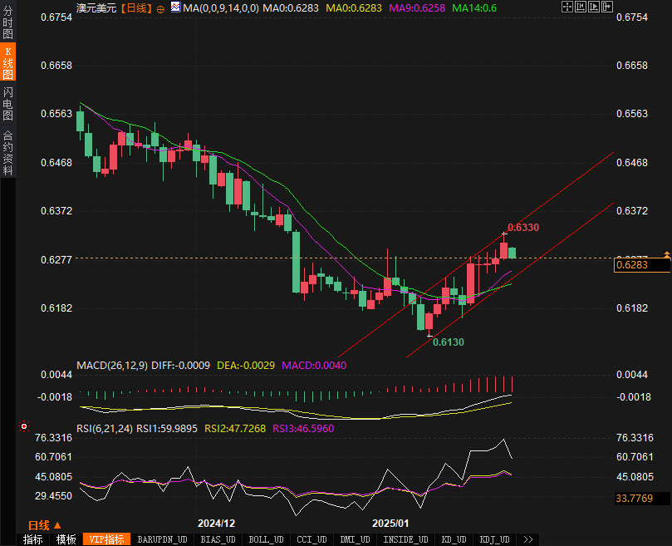This screenshot has height=546, width=672.
Task: Select the K线图 side tab
Action: pyautogui.click(x=7, y=62)
